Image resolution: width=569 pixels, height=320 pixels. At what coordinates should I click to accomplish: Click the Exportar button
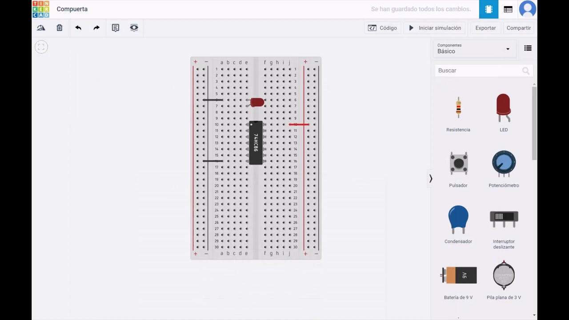coord(485,28)
